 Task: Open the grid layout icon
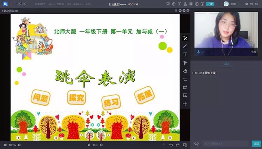[x=191, y=4]
